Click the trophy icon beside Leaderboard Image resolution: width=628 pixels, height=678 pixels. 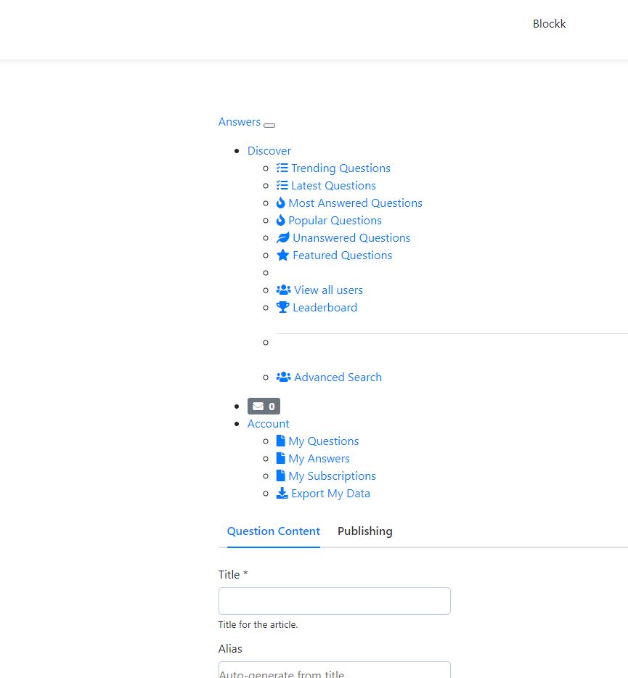pos(283,308)
